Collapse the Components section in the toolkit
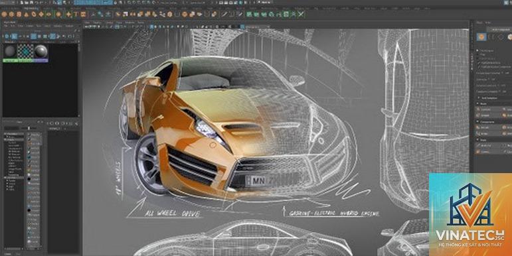Screen dimensions: 512x256 [477, 121]
